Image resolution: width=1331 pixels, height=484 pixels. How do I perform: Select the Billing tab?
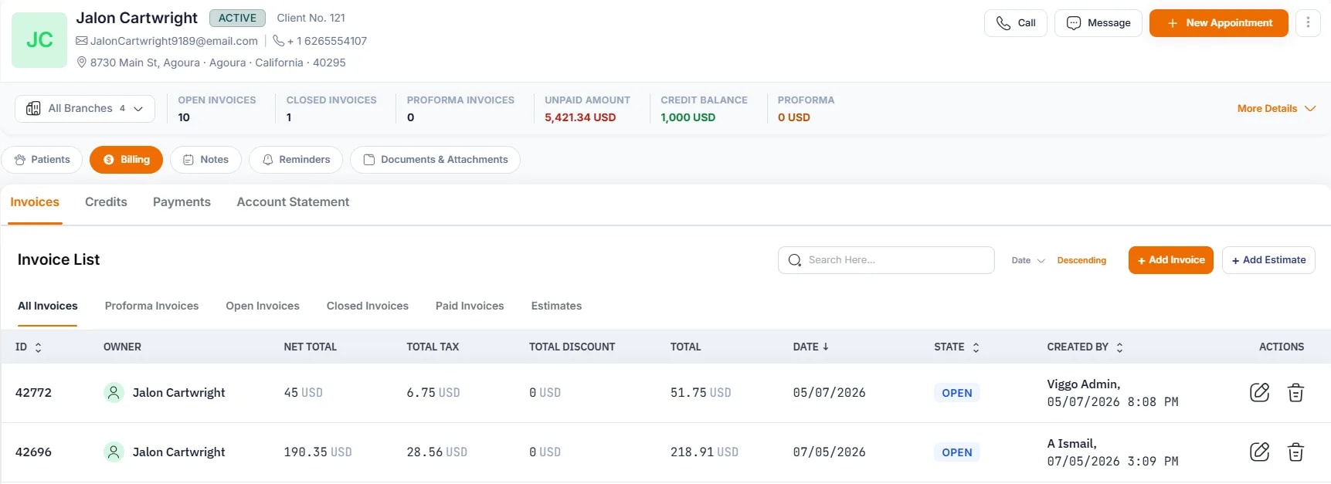click(x=126, y=160)
